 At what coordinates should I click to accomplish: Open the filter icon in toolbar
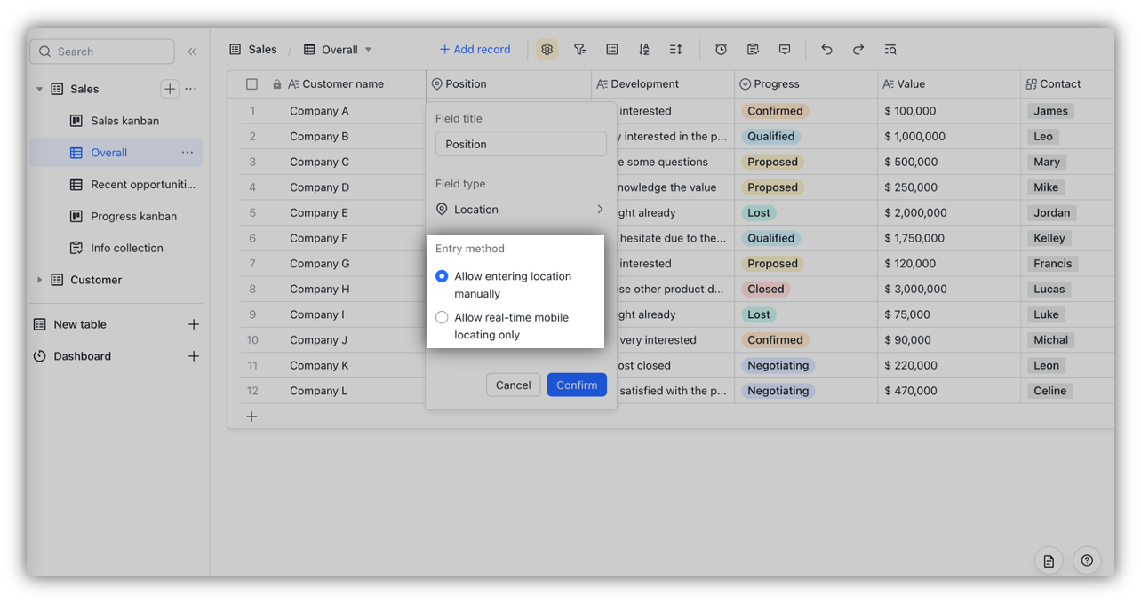(x=579, y=50)
